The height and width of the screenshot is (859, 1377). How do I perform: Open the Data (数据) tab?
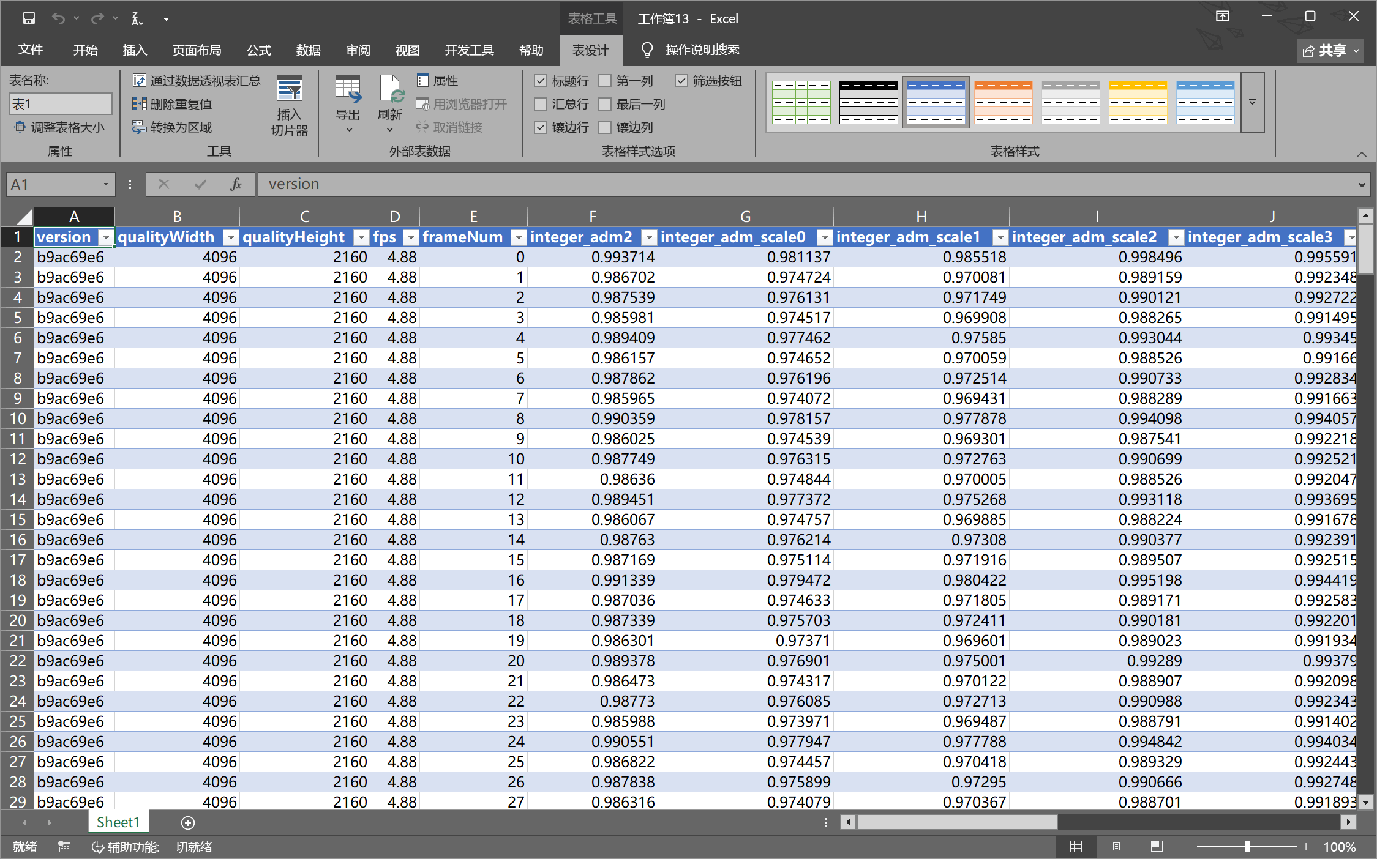pos(309,50)
